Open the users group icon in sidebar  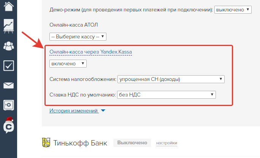click(x=9, y=46)
